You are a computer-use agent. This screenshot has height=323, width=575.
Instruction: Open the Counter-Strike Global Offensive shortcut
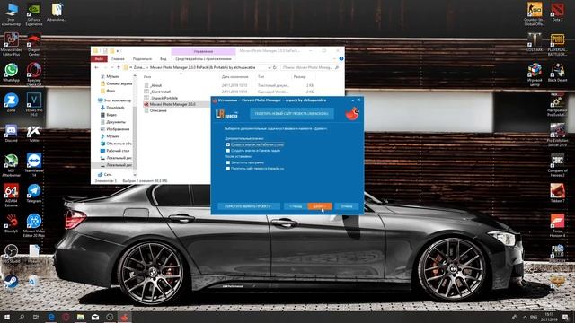535,14
